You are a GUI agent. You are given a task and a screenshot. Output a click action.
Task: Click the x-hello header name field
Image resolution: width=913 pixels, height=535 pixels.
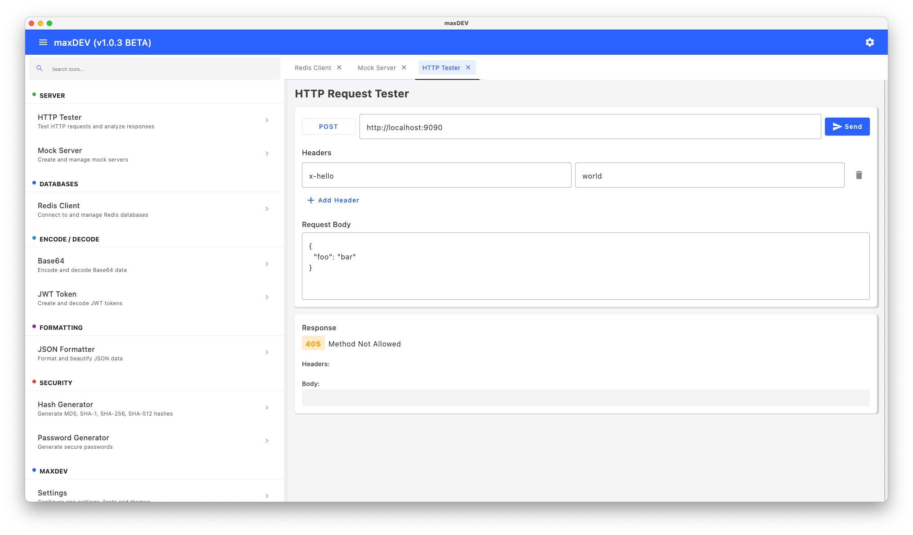(x=436, y=175)
